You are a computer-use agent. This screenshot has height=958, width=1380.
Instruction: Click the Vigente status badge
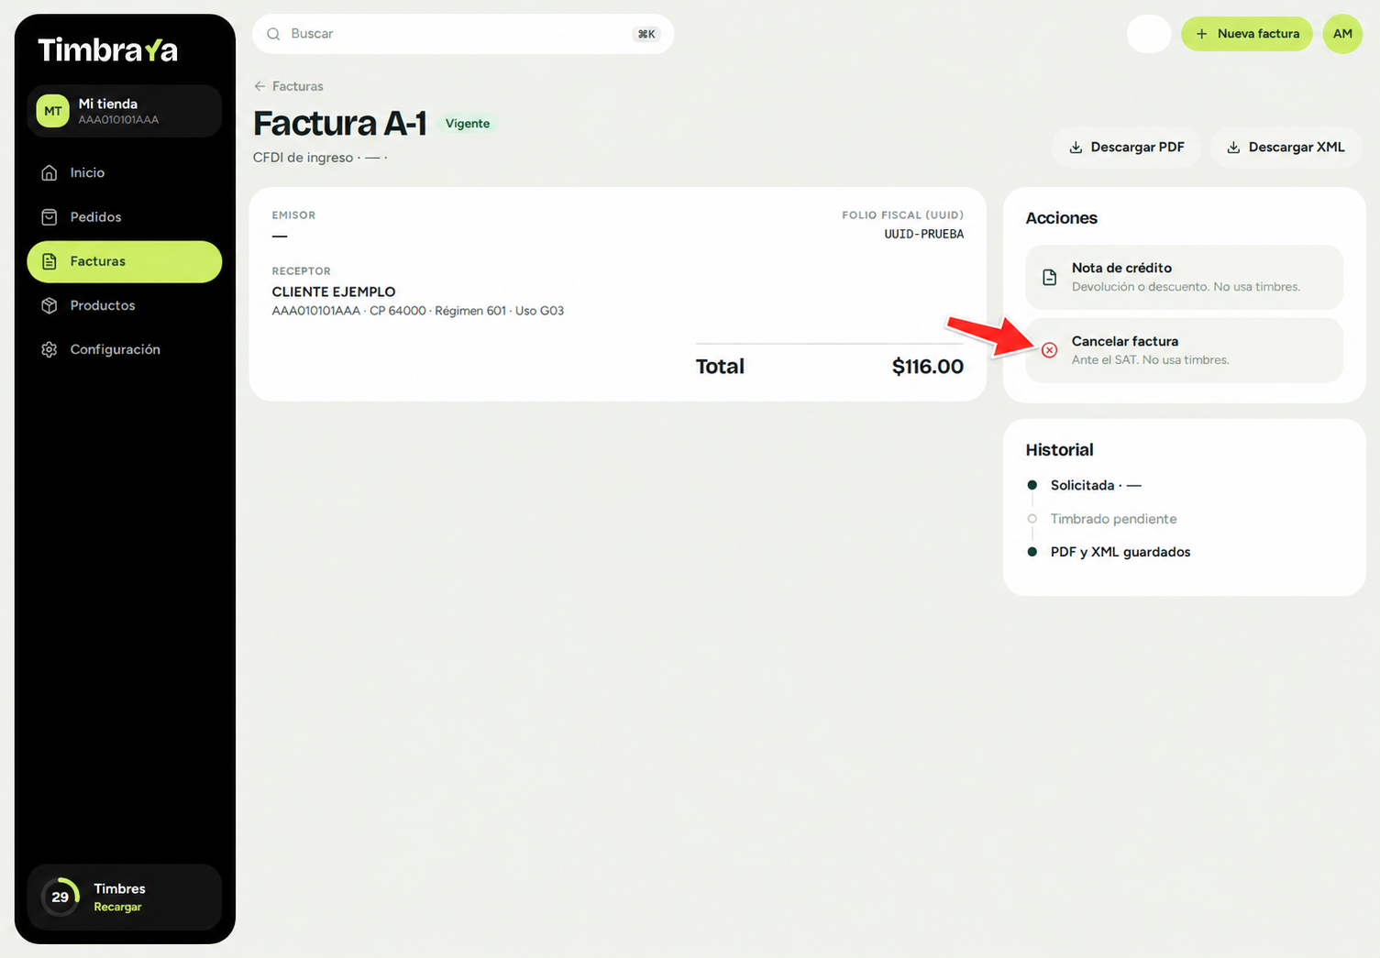468,124
